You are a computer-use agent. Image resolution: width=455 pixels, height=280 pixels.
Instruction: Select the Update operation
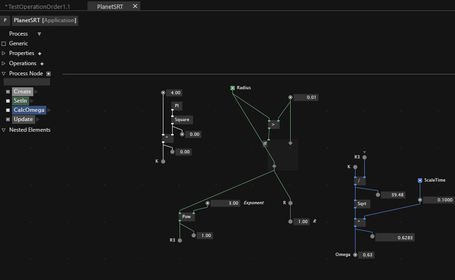coord(23,119)
